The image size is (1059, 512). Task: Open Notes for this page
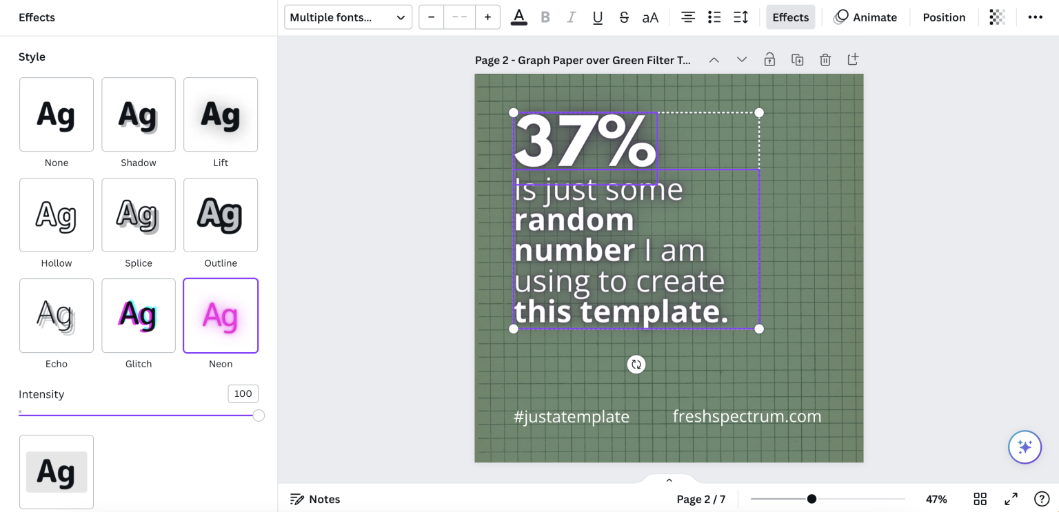315,499
